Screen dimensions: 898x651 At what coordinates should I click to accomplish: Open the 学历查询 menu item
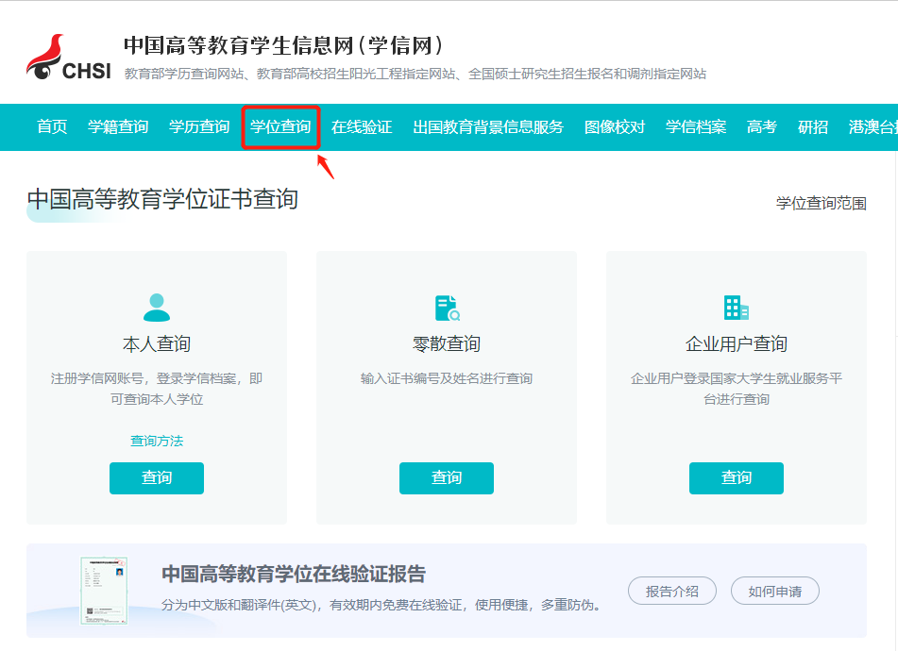(x=199, y=126)
